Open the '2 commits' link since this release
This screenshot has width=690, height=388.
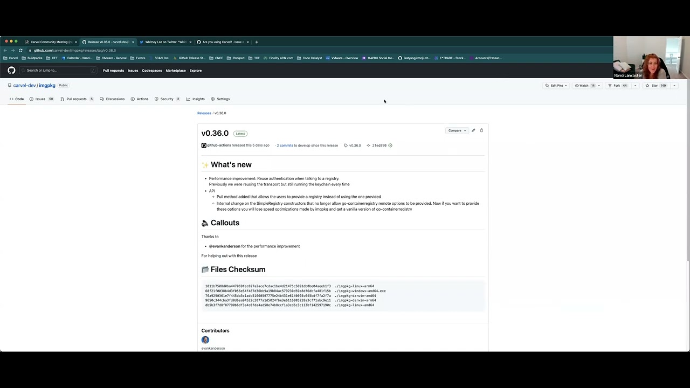click(x=285, y=145)
